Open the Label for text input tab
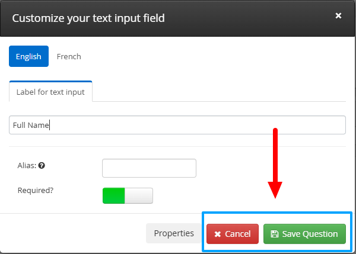 [50, 92]
